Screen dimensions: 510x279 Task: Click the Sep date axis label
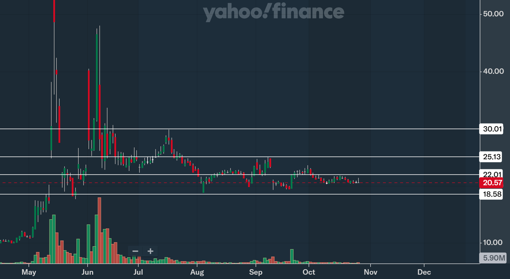(x=256, y=272)
